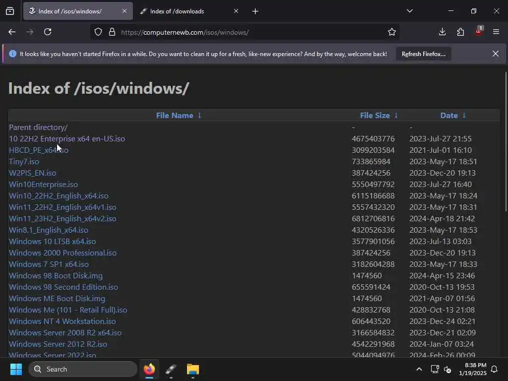Go forward with the disabled forward arrow
508x381 pixels.
(x=30, y=32)
